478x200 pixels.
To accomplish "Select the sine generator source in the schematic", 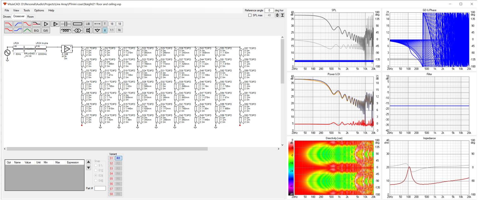I will 7,53.
